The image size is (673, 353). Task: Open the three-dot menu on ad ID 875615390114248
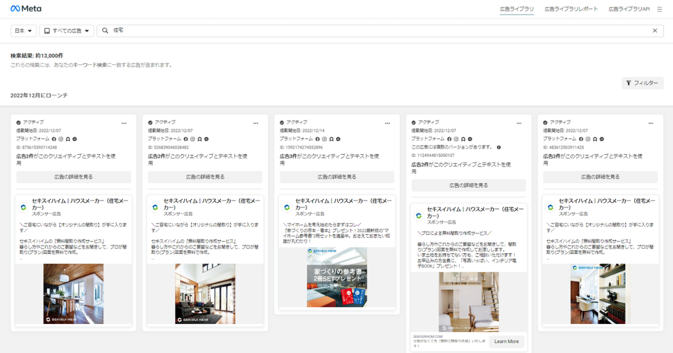(124, 123)
